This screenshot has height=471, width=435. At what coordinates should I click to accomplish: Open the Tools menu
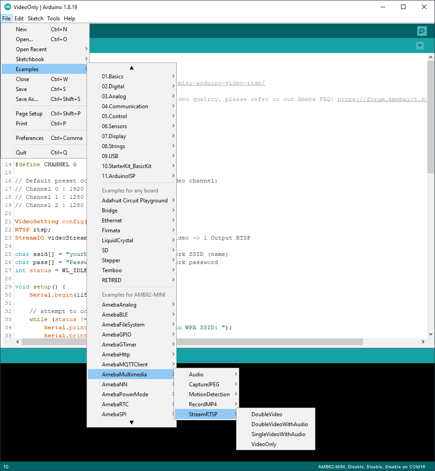(53, 19)
